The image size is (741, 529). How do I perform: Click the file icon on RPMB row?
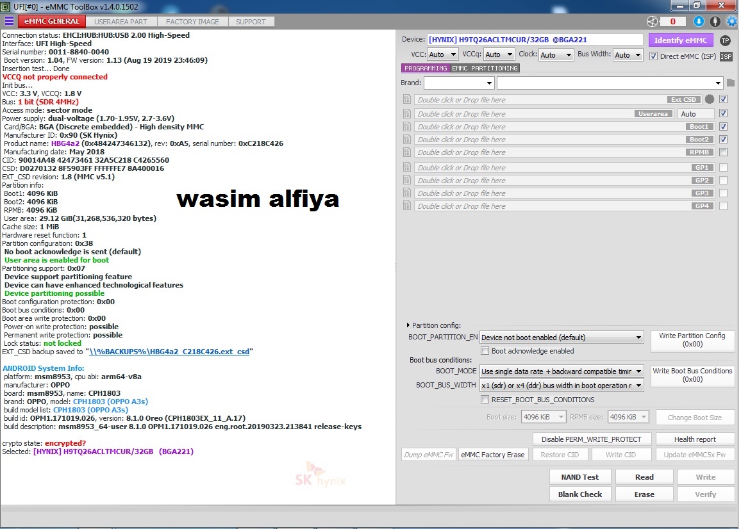tap(407, 152)
